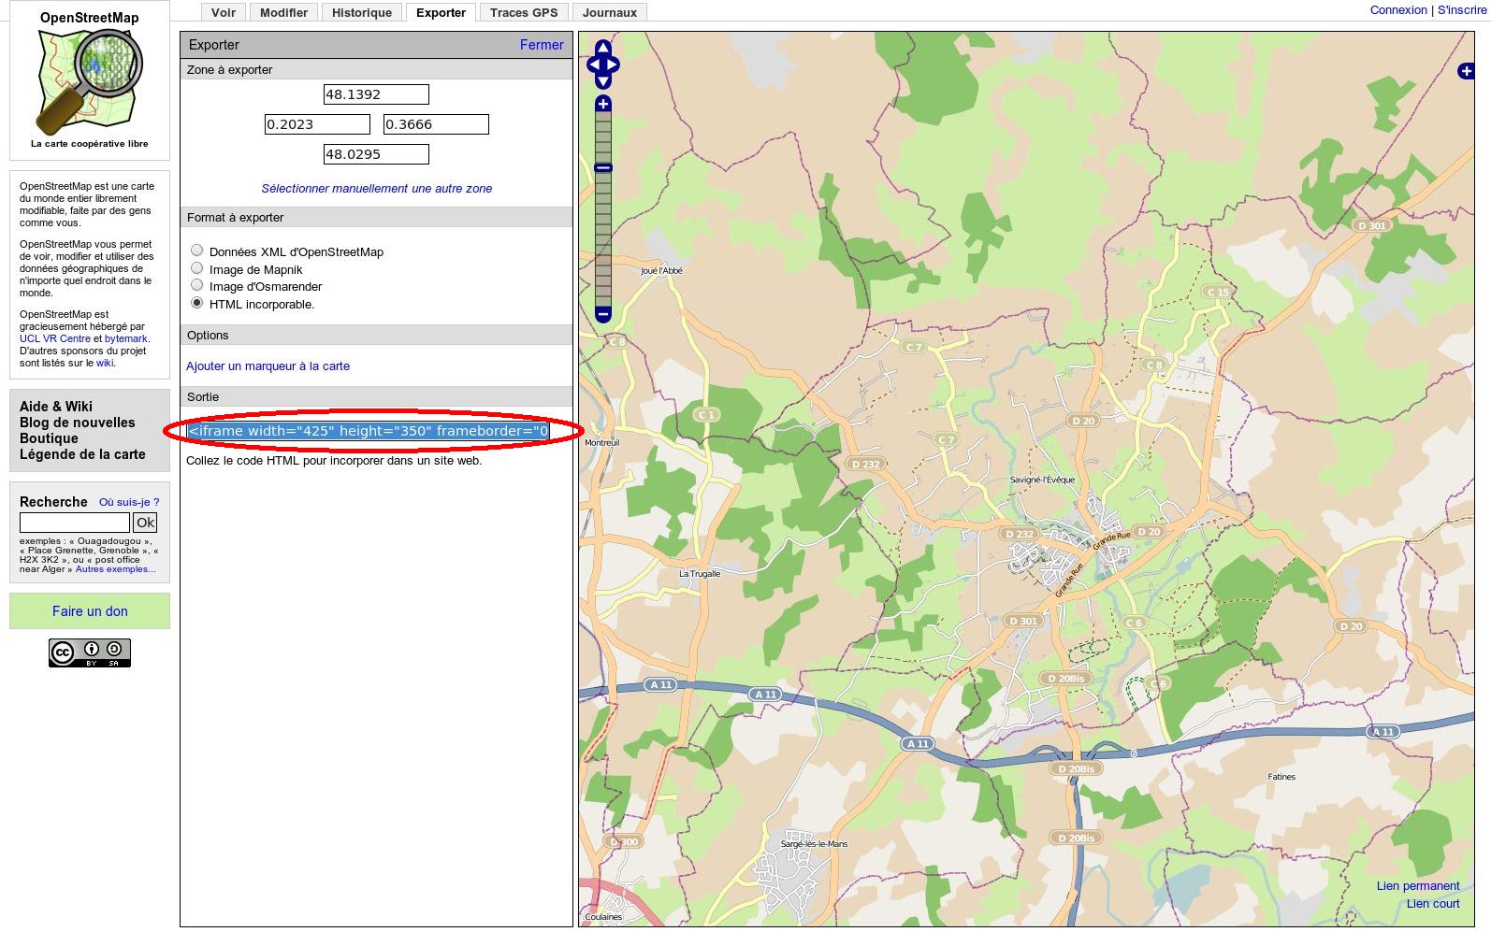Open the Creative Commons BY-SA license badge

pyautogui.click(x=90, y=652)
